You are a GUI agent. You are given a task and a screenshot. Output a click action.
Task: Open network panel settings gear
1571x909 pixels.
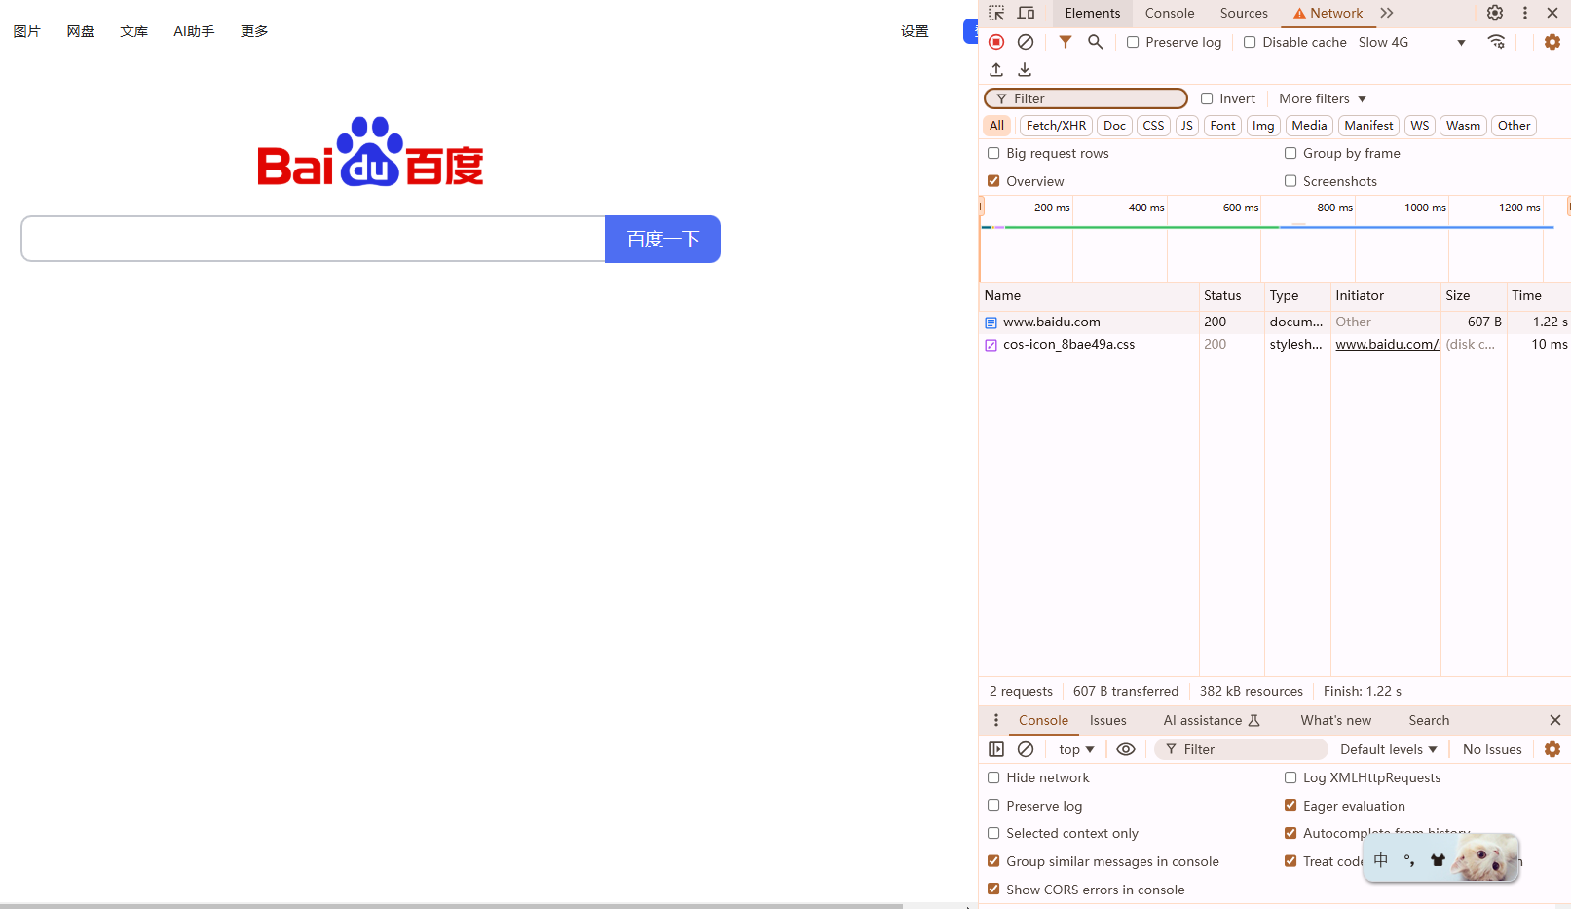(x=1552, y=42)
